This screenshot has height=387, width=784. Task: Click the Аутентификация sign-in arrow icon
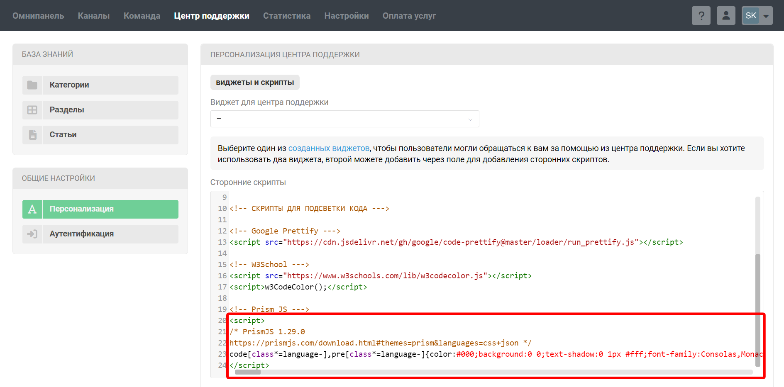click(32, 234)
